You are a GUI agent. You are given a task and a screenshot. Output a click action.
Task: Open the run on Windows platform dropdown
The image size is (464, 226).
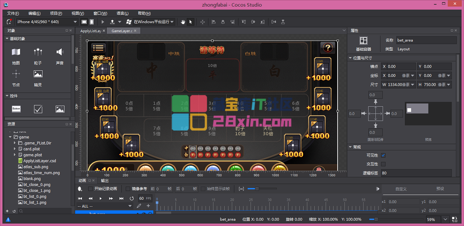click(154, 22)
